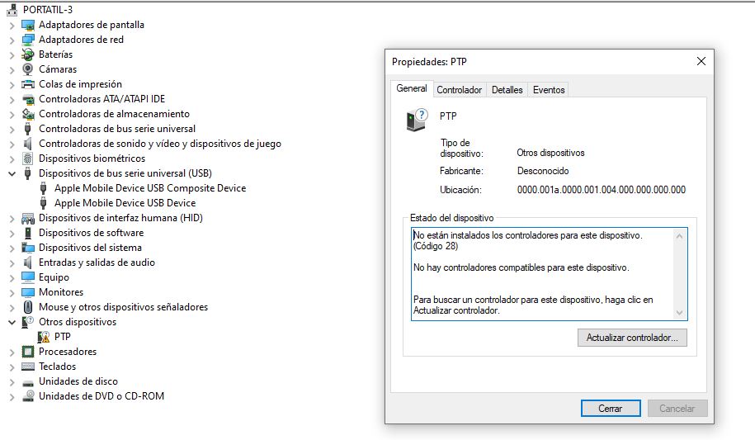
Task: Expand the Adaptadores de red node
Action: [12, 40]
